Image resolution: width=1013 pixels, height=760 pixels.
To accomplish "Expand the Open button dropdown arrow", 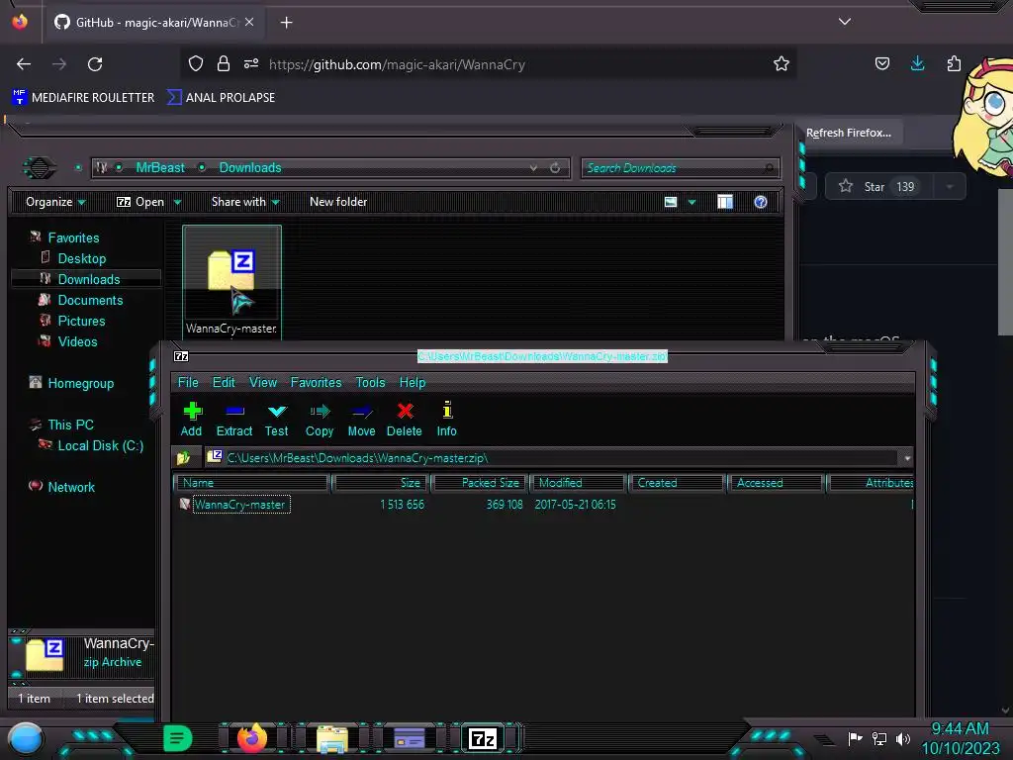I will 178,202.
